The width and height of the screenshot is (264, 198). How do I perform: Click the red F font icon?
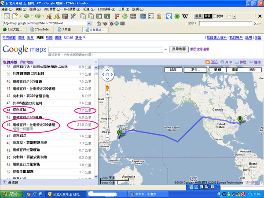[x=117, y=16]
